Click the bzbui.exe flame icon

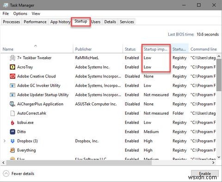click(12, 123)
